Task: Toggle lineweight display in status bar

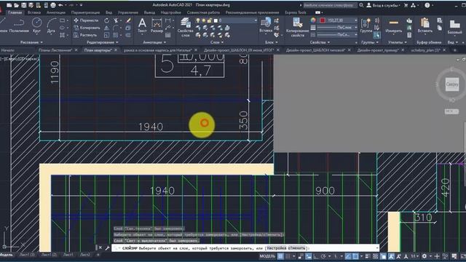Action: tap(367, 256)
